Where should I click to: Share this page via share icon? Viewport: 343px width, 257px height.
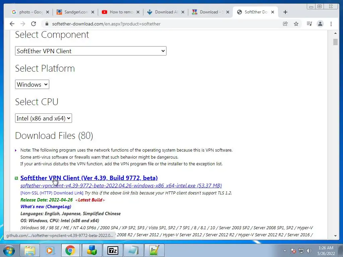[x=285, y=24]
